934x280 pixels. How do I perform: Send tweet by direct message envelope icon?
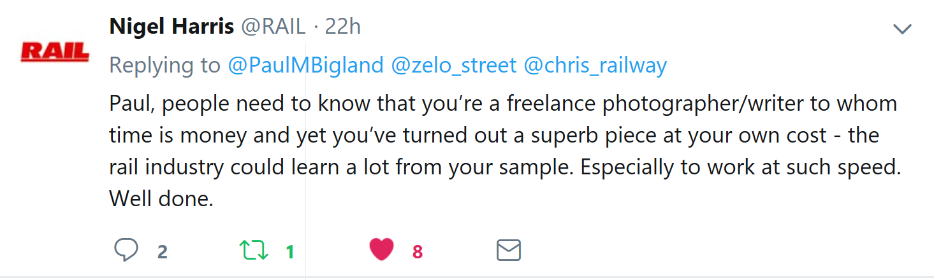click(x=508, y=250)
